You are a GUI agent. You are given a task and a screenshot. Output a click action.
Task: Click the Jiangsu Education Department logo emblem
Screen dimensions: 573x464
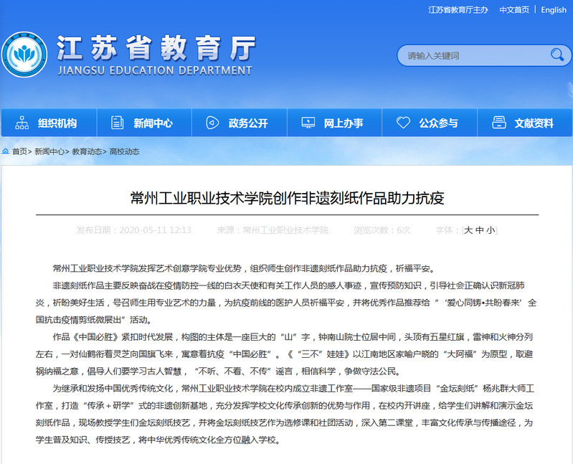pos(24,55)
